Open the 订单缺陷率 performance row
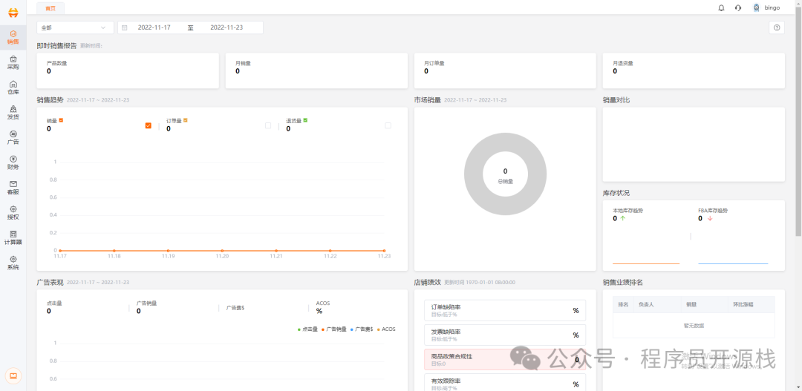The height and width of the screenshot is (391, 802). tap(505, 310)
